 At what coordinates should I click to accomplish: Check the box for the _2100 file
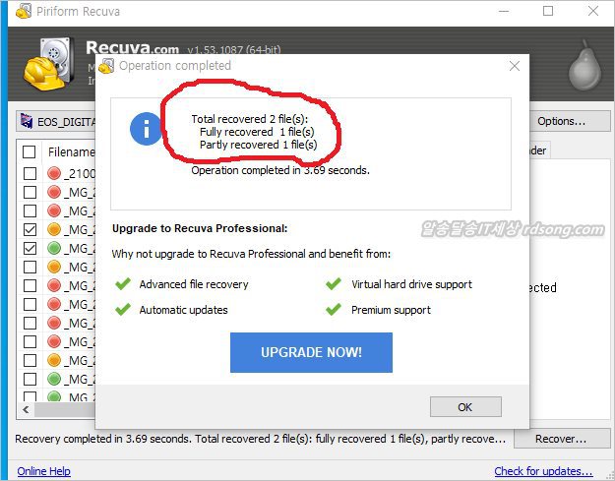click(x=29, y=173)
